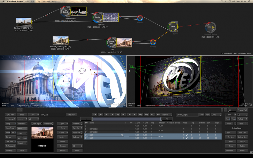
Task: Click previous keyframe transport button
Action: pos(112,115)
